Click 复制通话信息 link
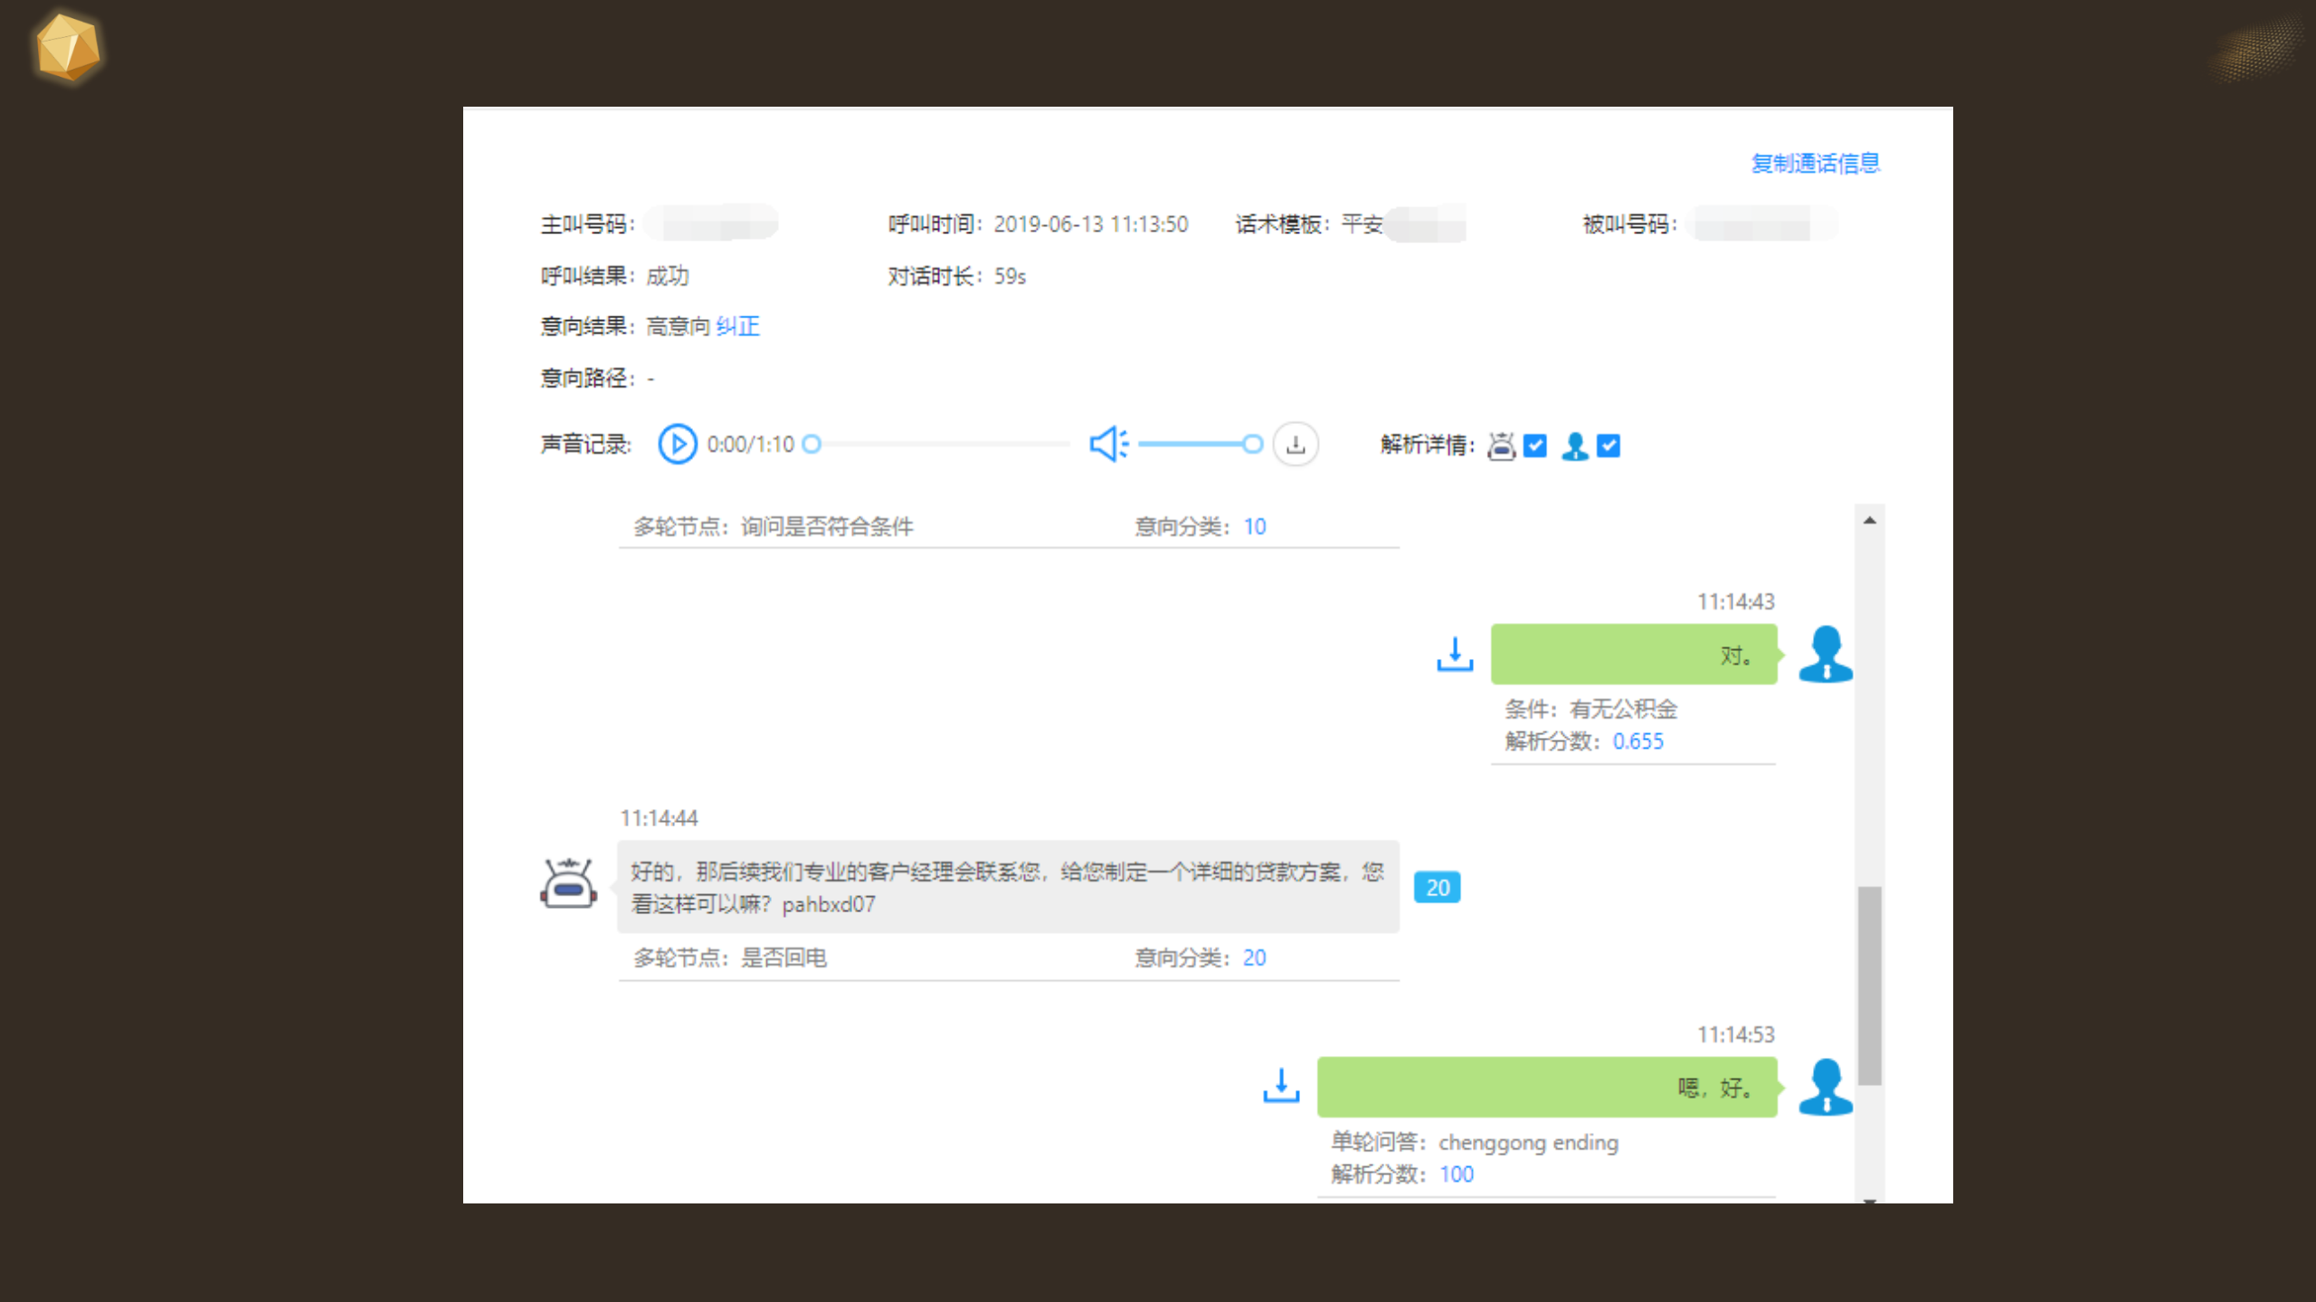Image resolution: width=2316 pixels, height=1302 pixels. point(1815,163)
